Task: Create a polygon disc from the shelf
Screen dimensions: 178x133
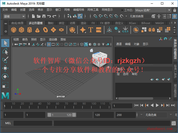Action: 62,30
